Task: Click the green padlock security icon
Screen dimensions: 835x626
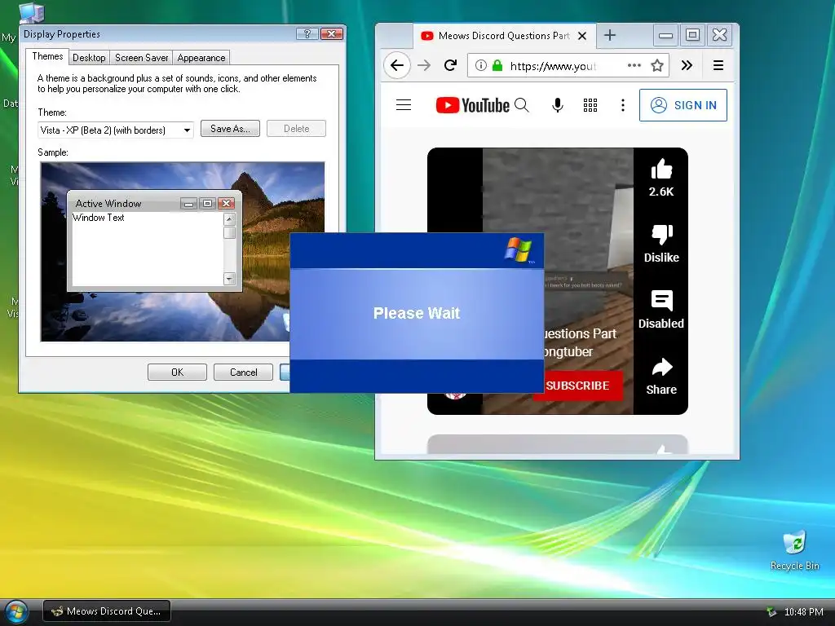Action: tap(497, 65)
